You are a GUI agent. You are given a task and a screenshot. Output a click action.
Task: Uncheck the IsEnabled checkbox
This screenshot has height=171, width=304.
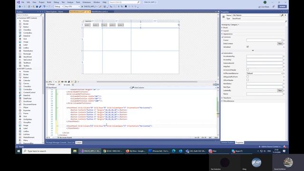pyautogui.click(x=247, y=47)
